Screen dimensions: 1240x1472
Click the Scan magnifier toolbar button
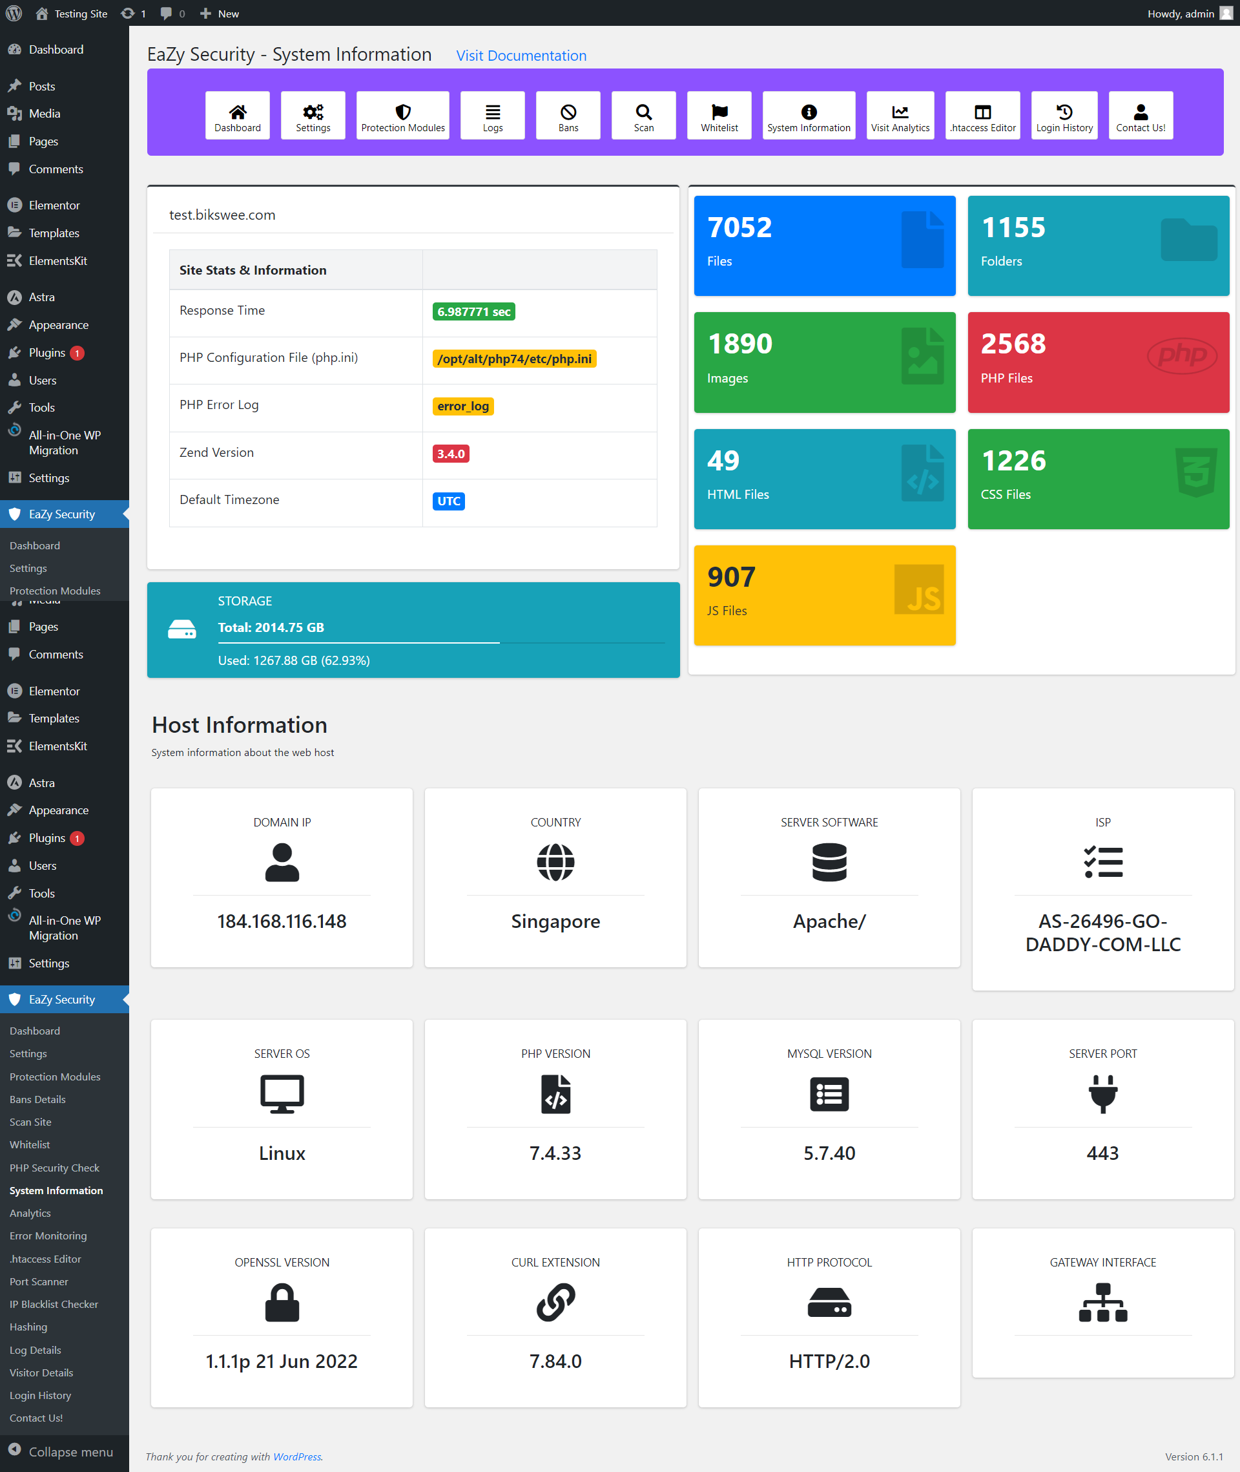(643, 115)
